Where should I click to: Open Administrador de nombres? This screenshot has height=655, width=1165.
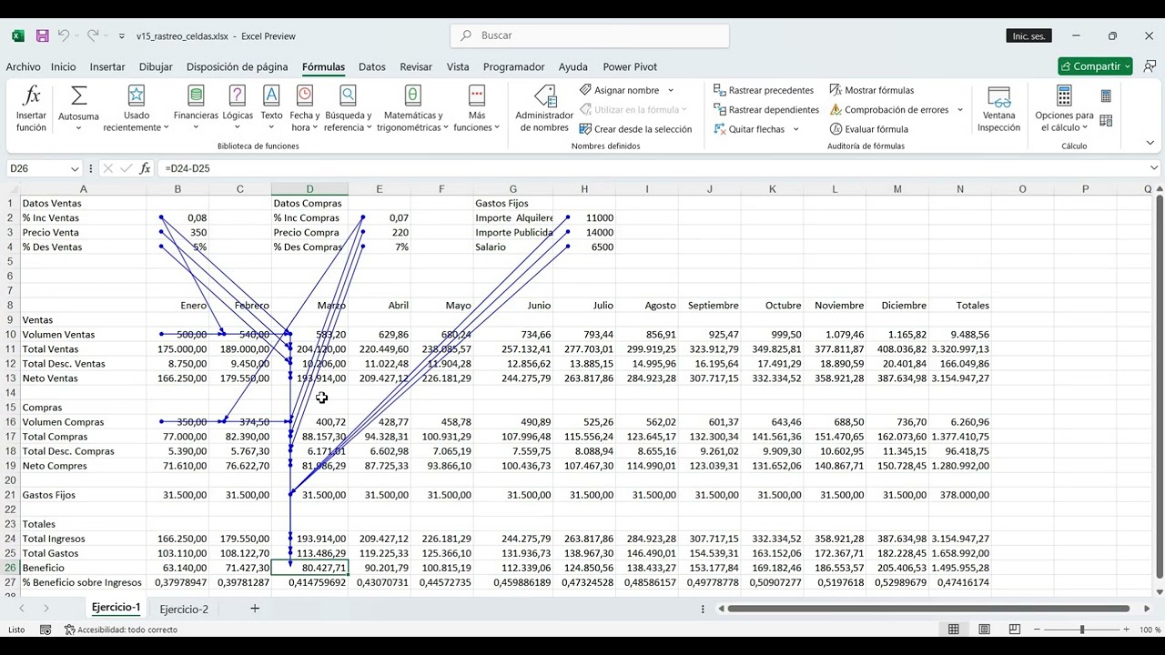pos(544,109)
